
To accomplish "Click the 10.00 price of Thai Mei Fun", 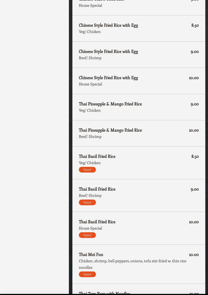I will [194, 254].
